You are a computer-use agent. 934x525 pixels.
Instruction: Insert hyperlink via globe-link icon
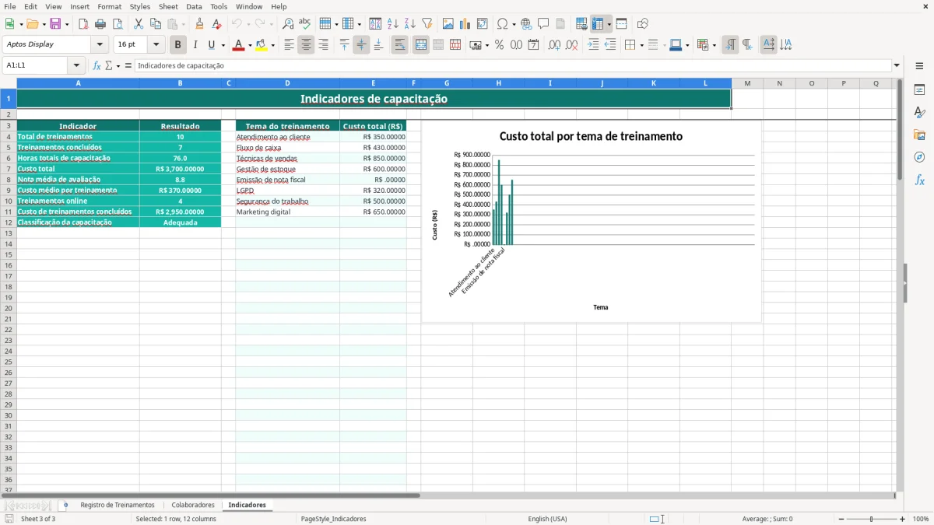click(526, 24)
